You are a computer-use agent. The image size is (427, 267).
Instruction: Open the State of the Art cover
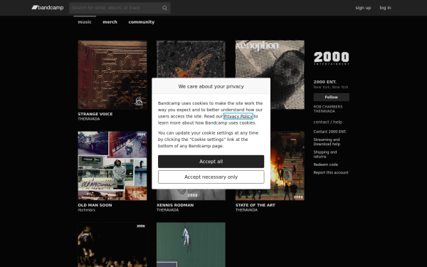click(x=288, y=166)
